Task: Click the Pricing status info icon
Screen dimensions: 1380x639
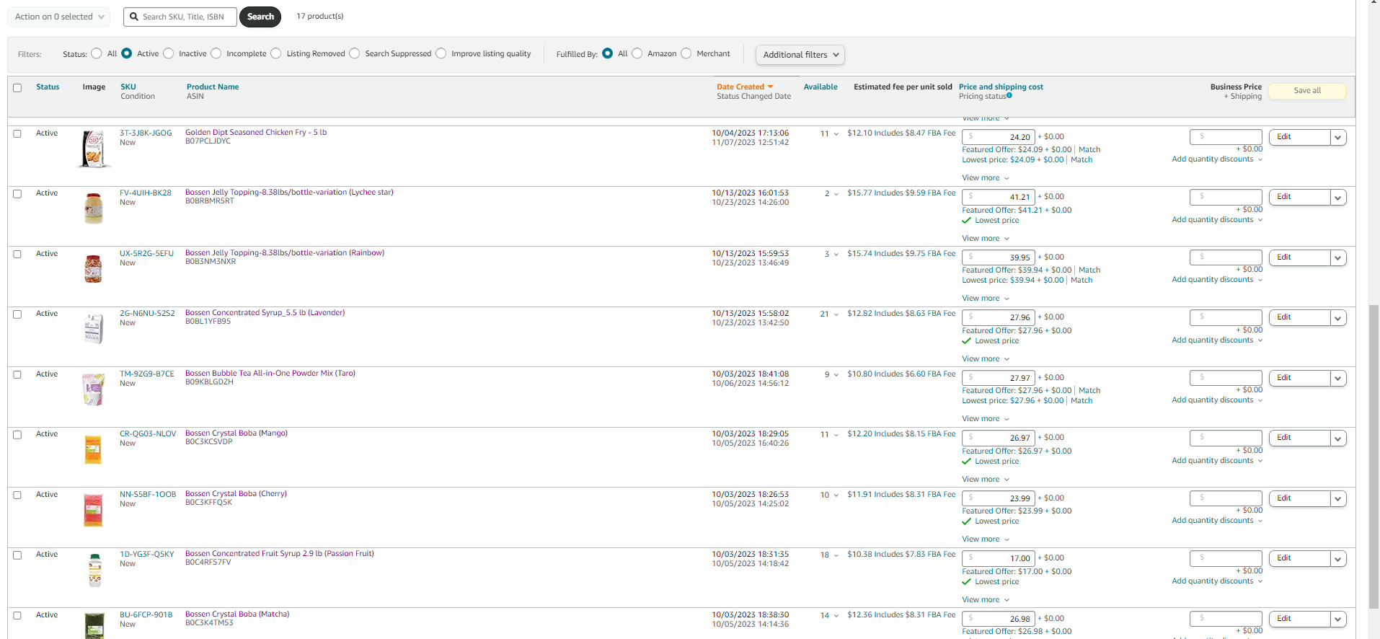Action: pos(1009,95)
